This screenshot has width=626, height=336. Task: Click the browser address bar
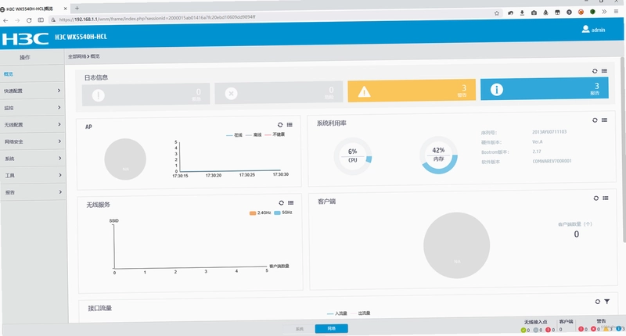pos(275,17)
